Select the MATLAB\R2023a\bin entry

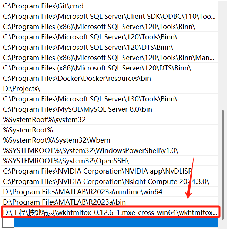109,202
